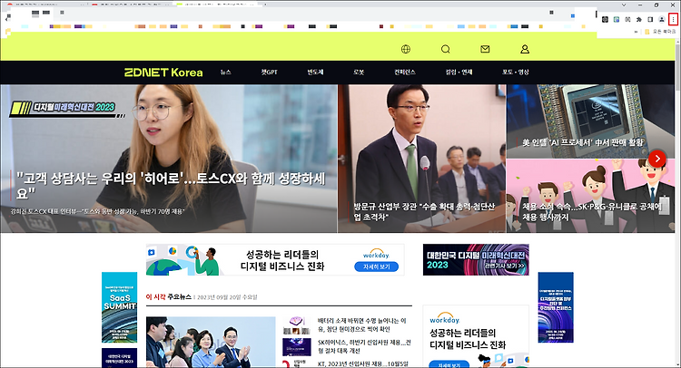The height and width of the screenshot is (368, 681).
Task: Open the tab search dropdown arrow
Action: [624, 5]
